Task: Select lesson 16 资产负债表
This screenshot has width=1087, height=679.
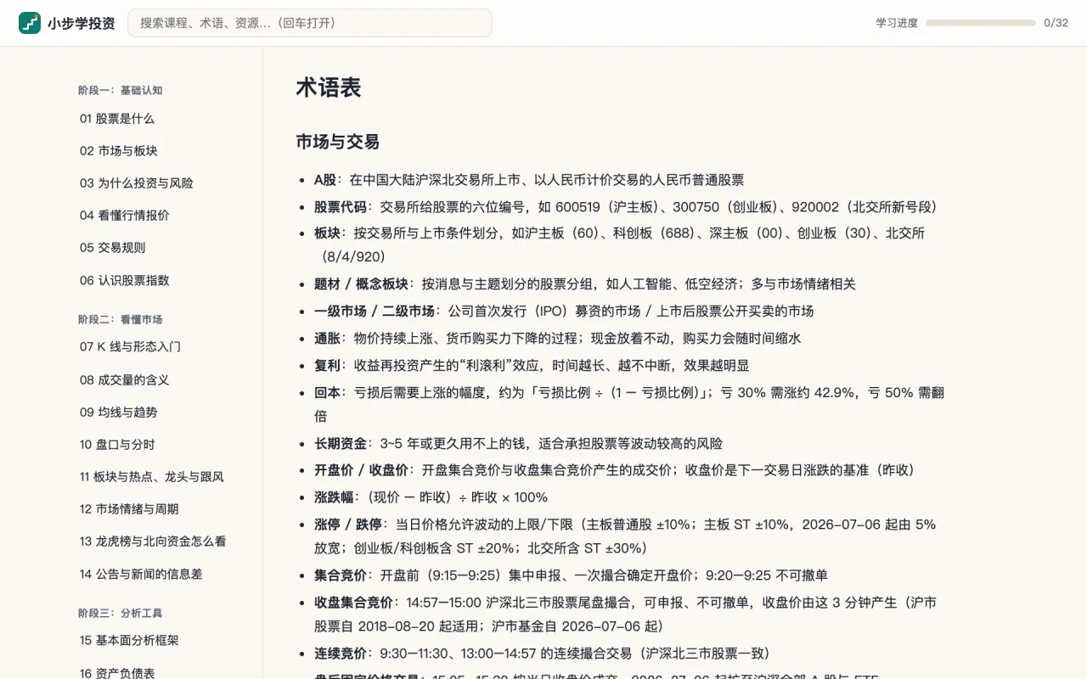Action: pos(117,673)
